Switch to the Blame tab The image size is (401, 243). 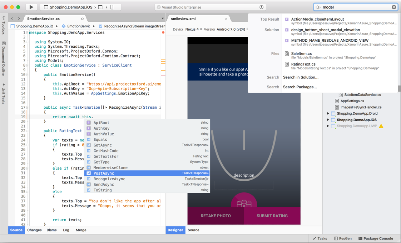click(51, 230)
